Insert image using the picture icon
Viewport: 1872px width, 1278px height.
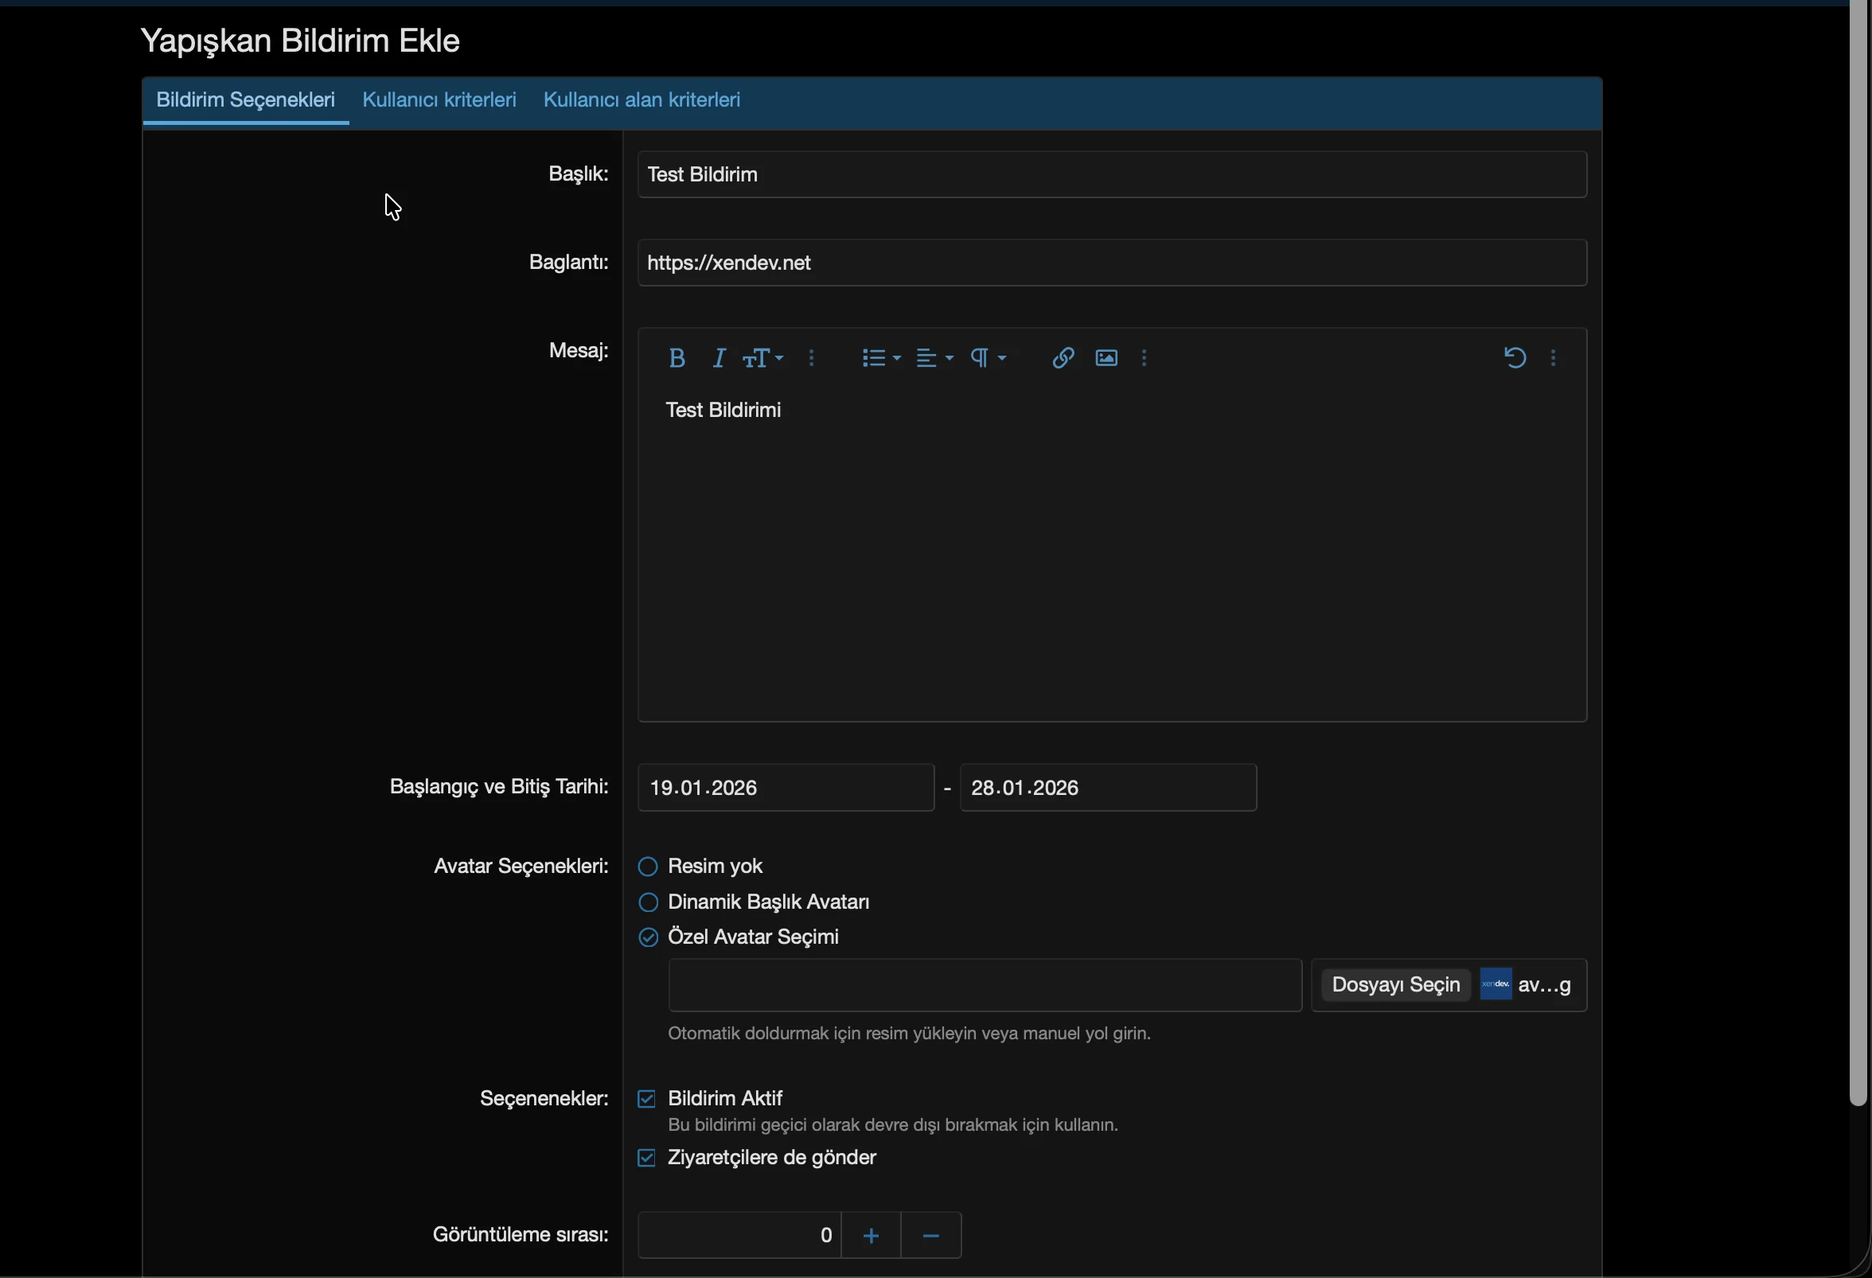[1106, 358]
